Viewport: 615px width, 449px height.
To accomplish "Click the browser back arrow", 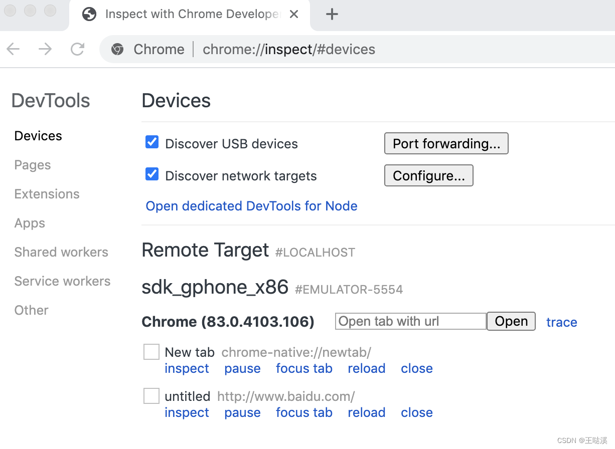I will click(13, 49).
